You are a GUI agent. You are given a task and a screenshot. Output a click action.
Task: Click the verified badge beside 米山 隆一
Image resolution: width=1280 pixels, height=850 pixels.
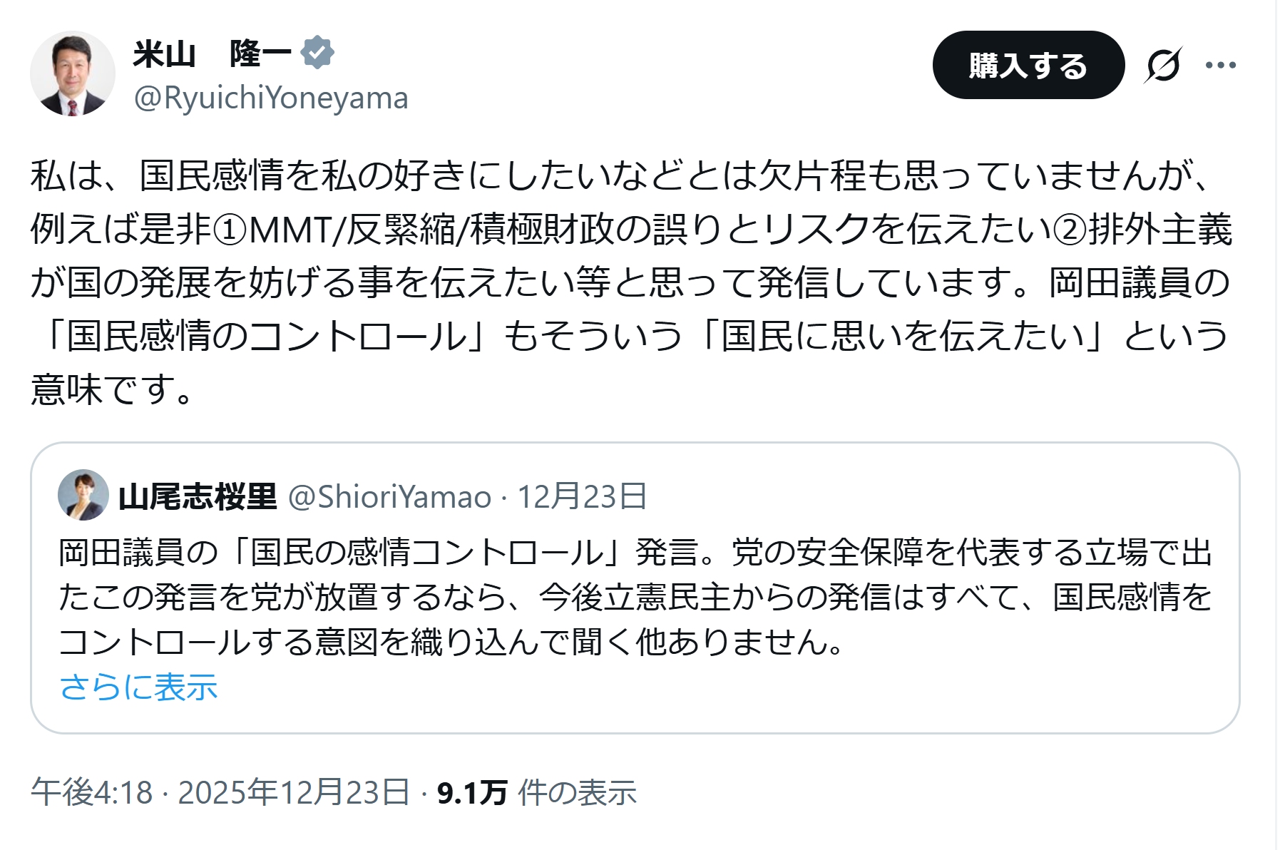point(317,53)
